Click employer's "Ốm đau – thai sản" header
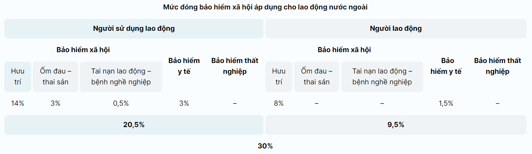This screenshot has height=154, width=532. [55, 77]
